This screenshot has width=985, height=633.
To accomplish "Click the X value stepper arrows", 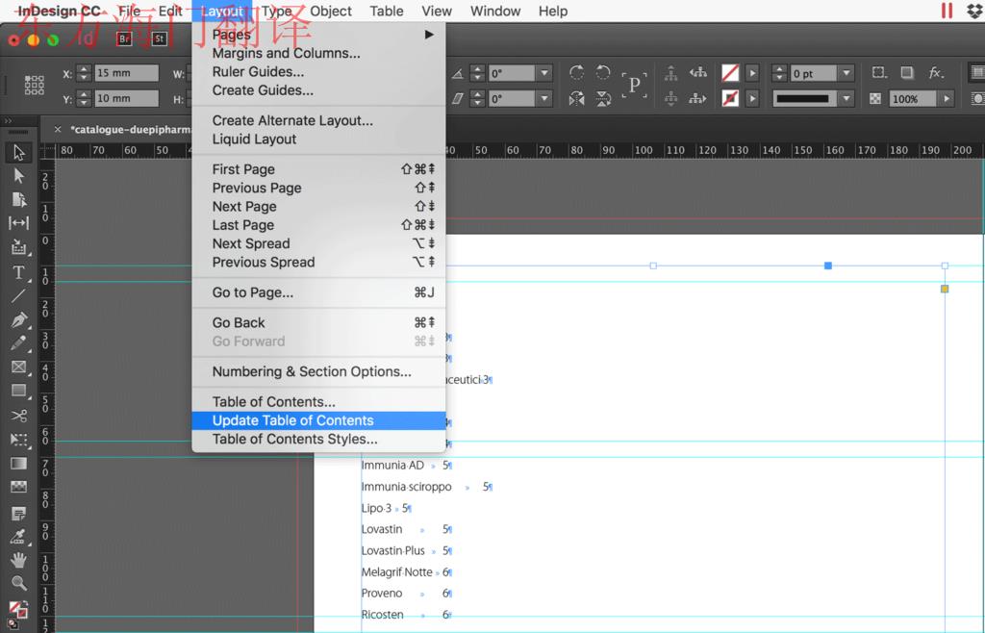I will [x=85, y=73].
